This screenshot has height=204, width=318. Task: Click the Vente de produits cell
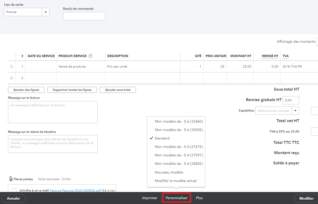coord(81,67)
